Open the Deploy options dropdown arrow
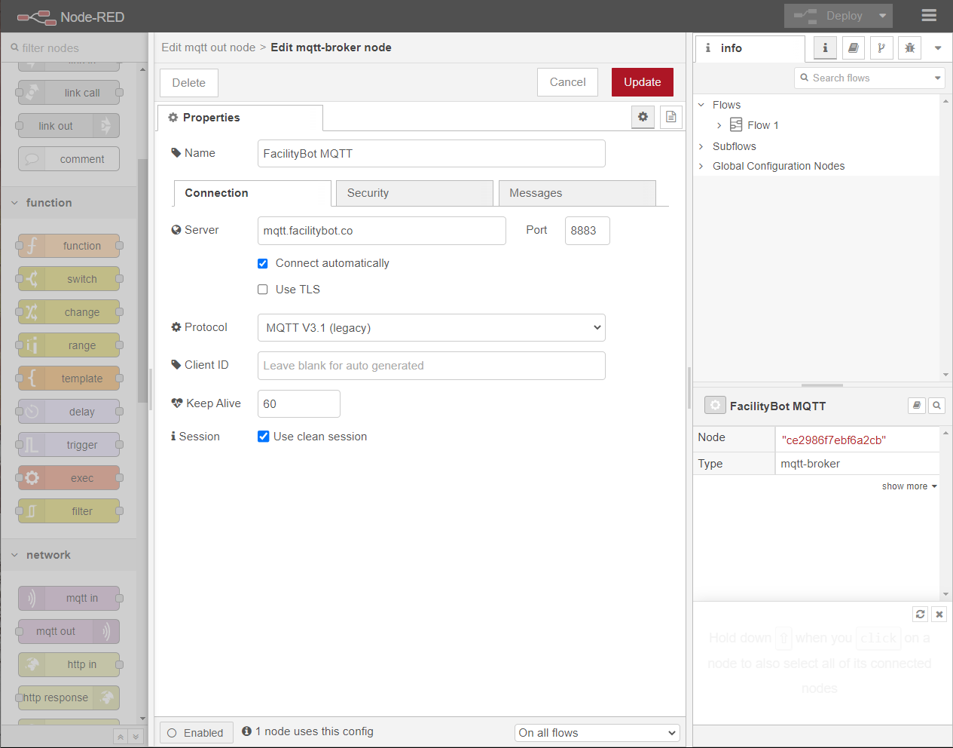This screenshot has width=953, height=748. pyautogui.click(x=882, y=16)
